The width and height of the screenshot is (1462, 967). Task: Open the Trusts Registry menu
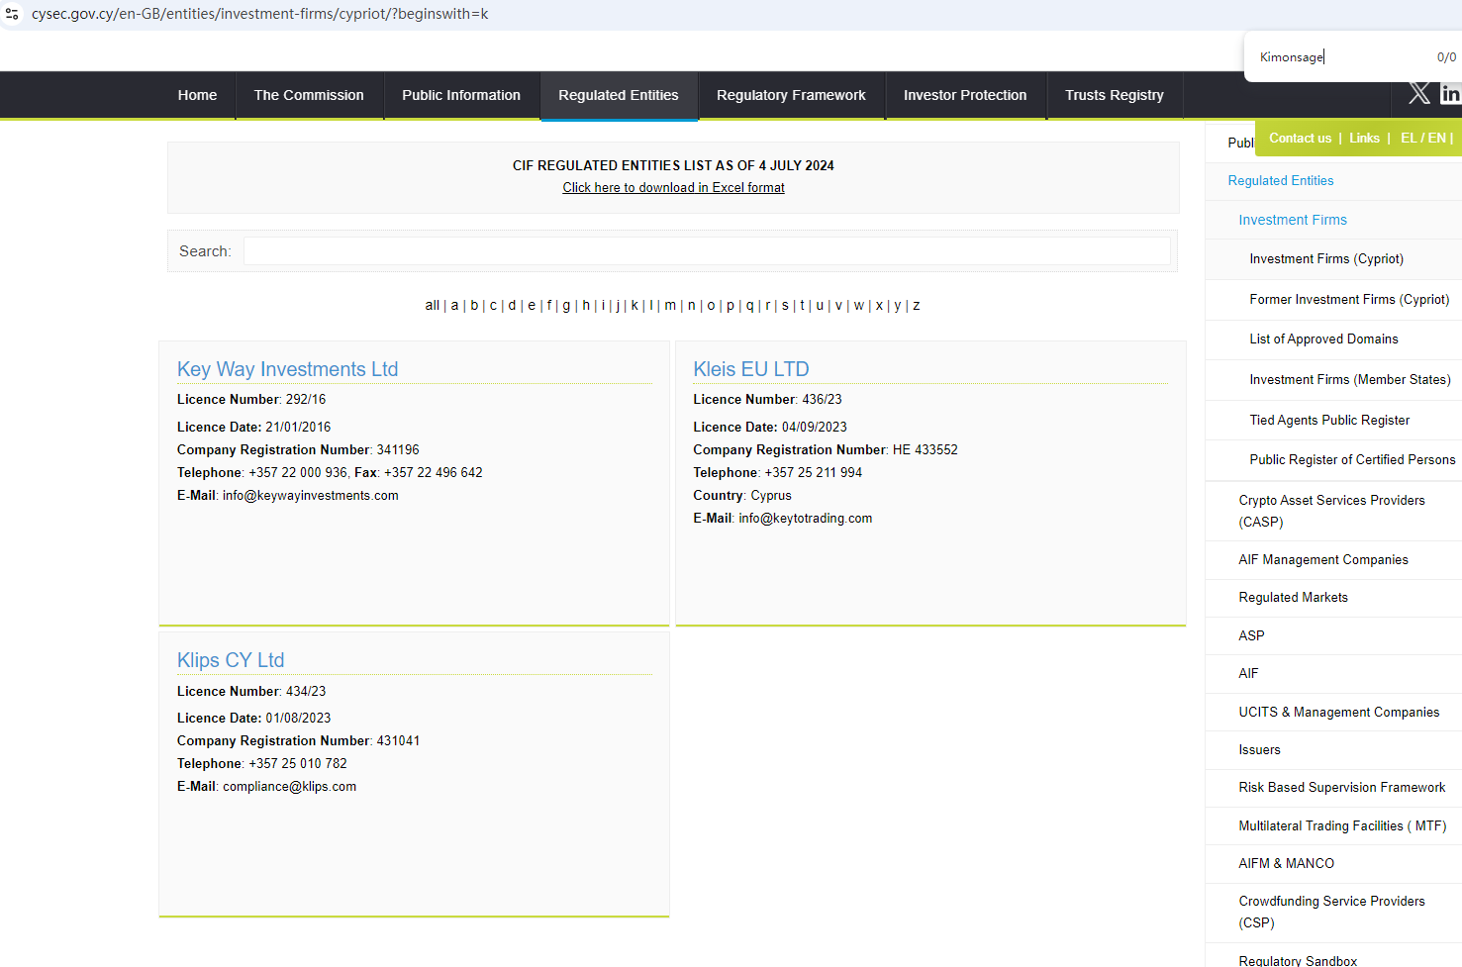(x=1115, y=95)
